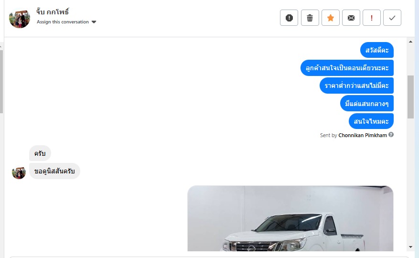The image size is (419, 258).
Task: Open the white pickup truck image
Action: tap(290, 218)
